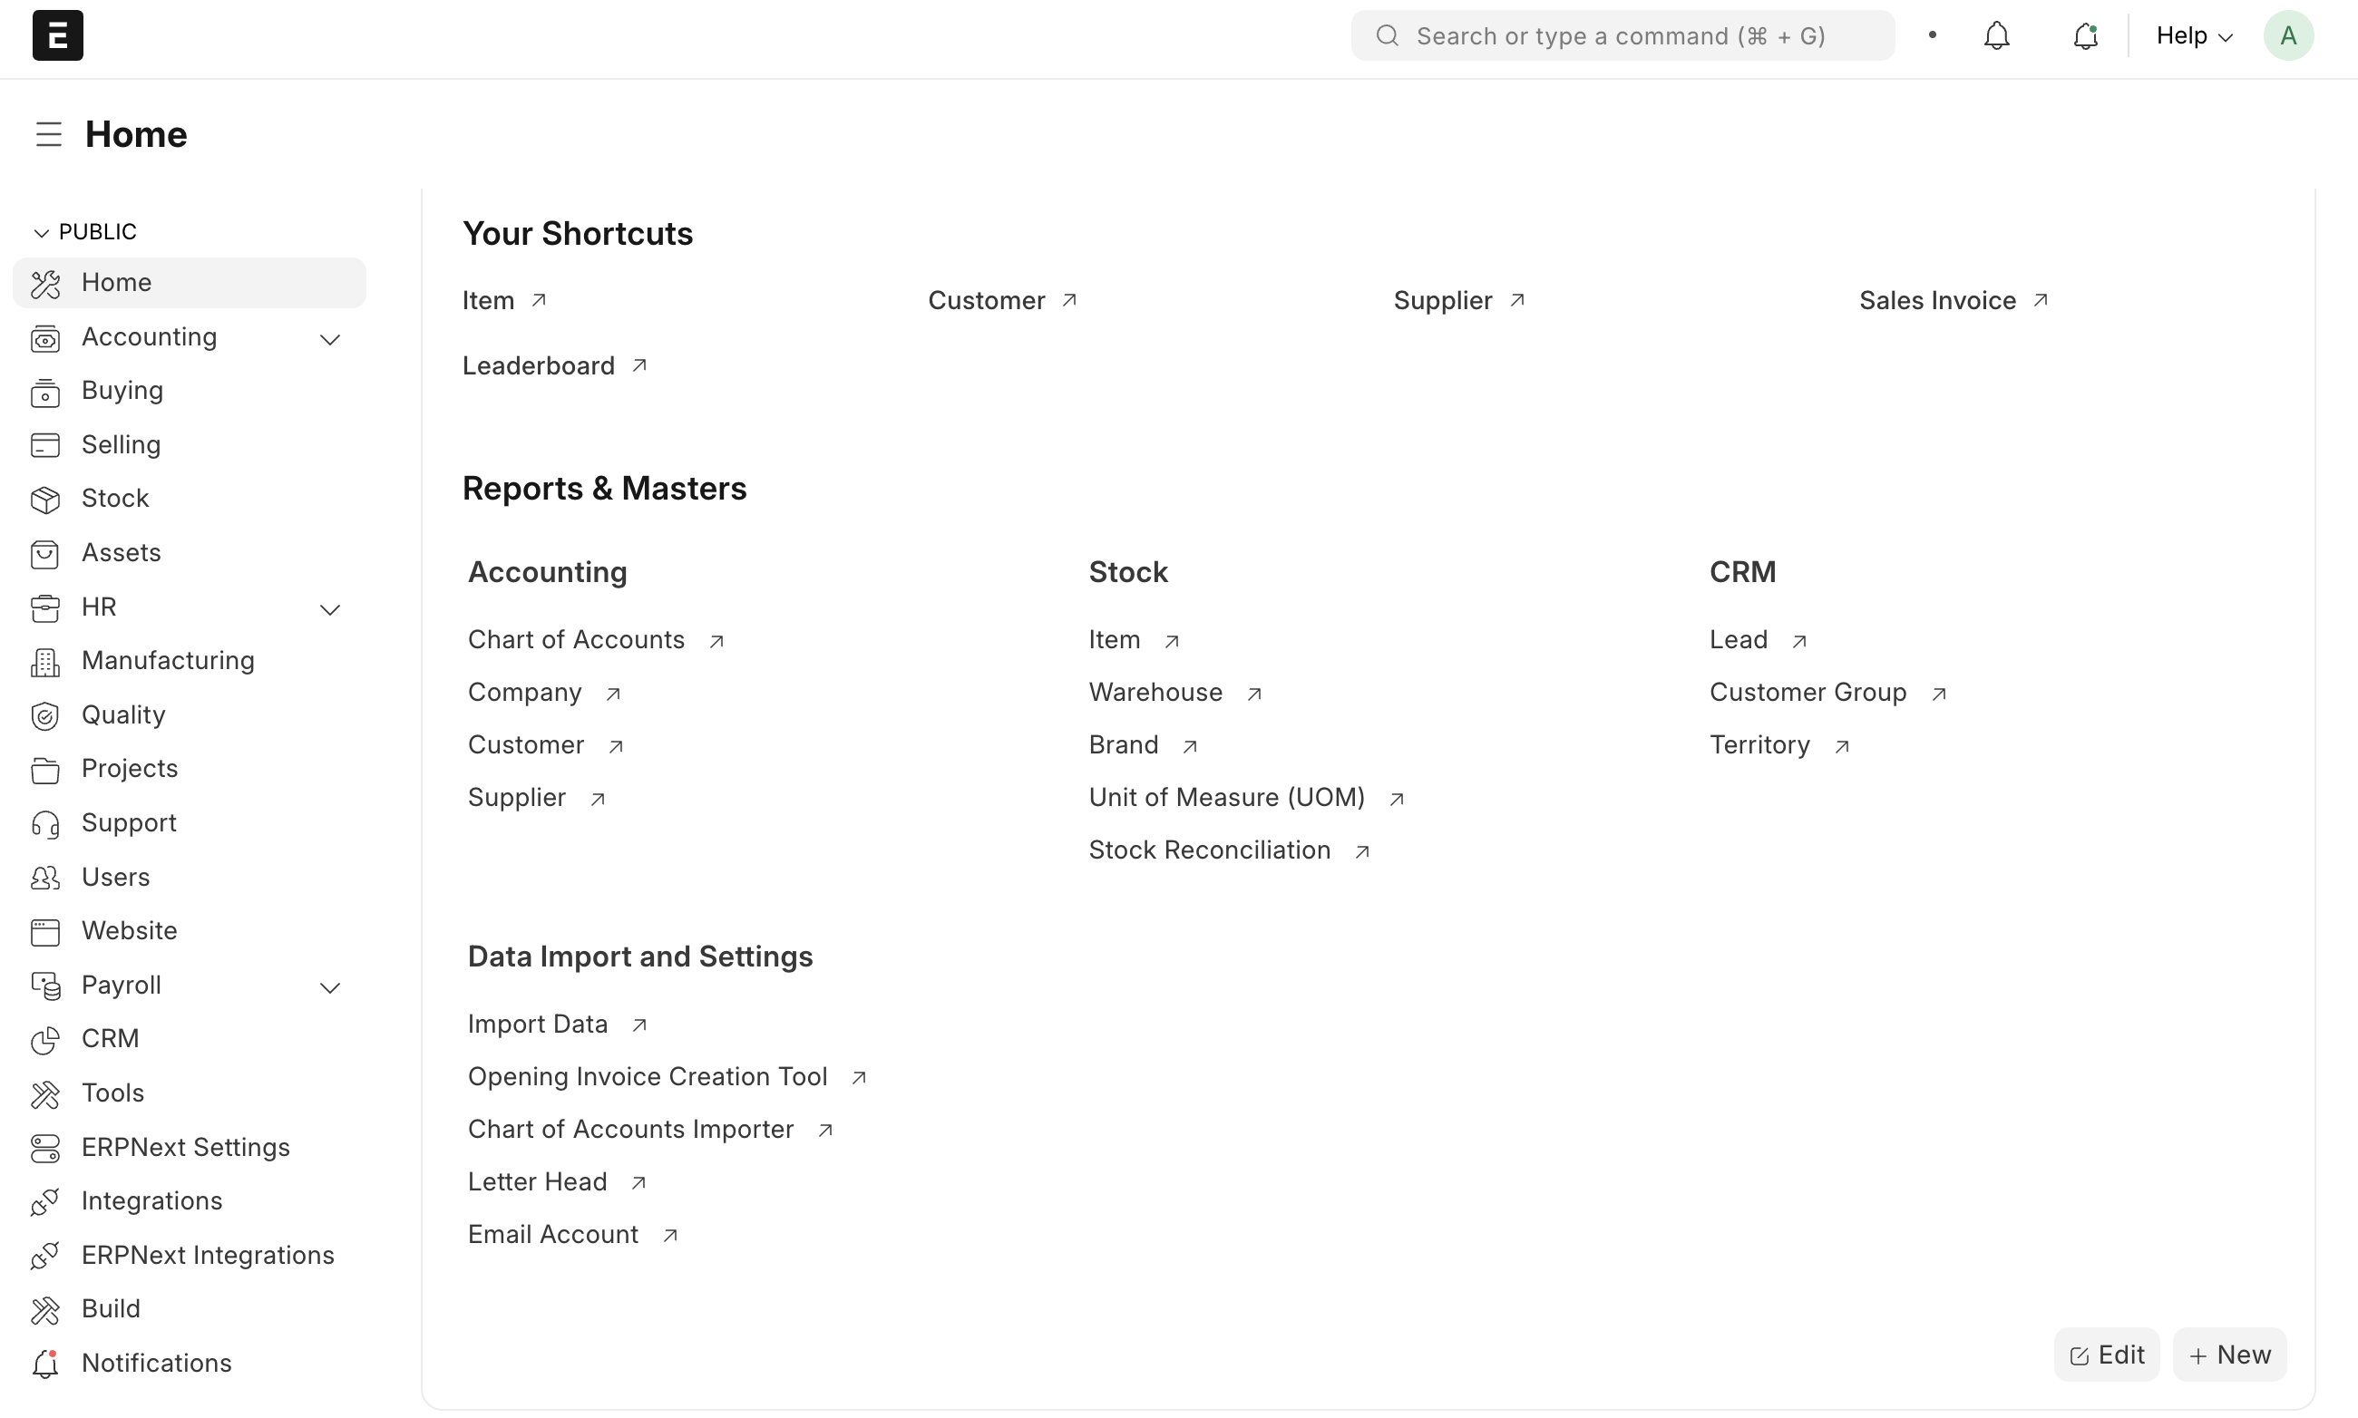Click the user avatar 'A'
Viewport: 2358px width, 1418px height.
click(x=2287, y=36)
